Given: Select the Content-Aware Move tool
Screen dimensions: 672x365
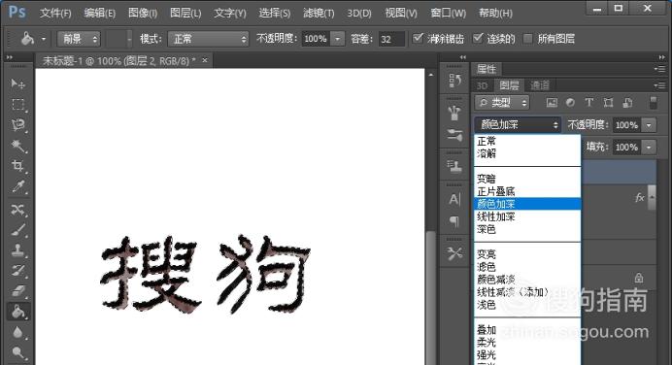Looking at the screenshot, I should [17, 210].
